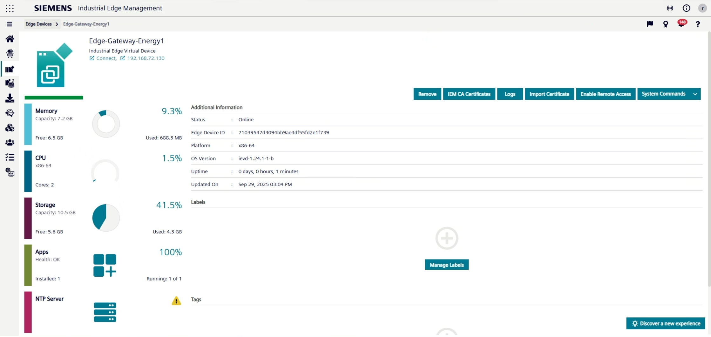
Task: Click the Home icon in sidebar
Action: tap(10, 39)
